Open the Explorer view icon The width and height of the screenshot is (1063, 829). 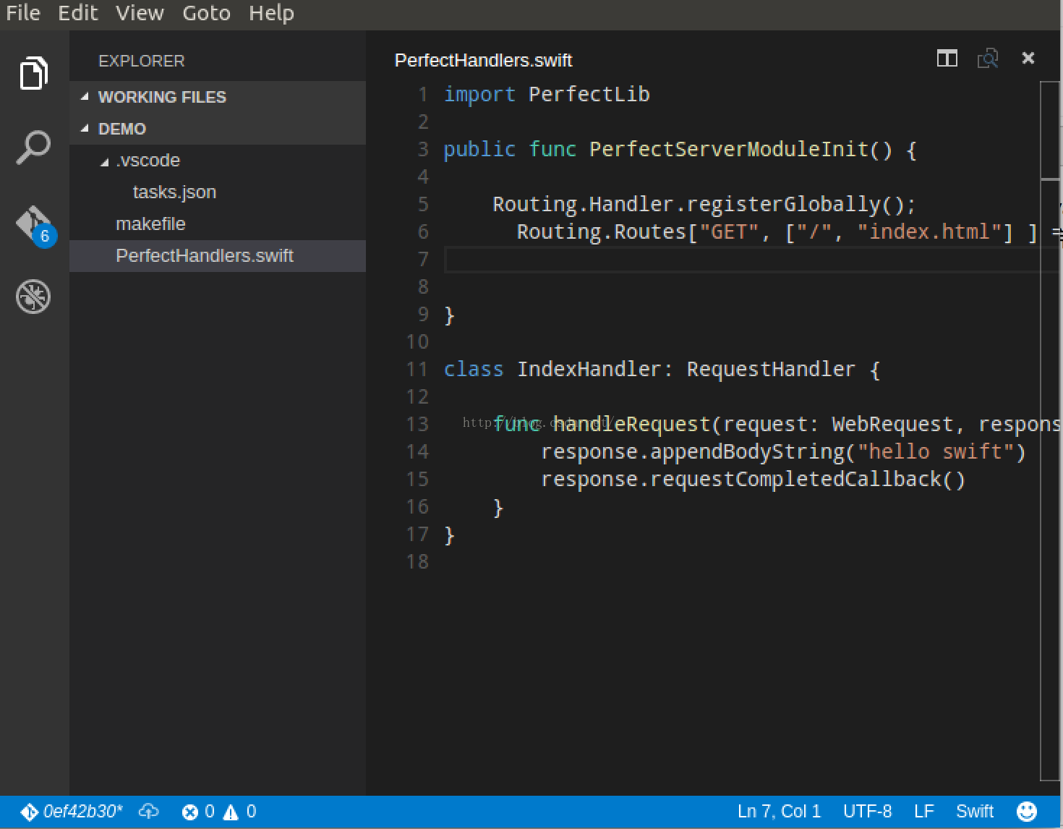coord(33,73)
